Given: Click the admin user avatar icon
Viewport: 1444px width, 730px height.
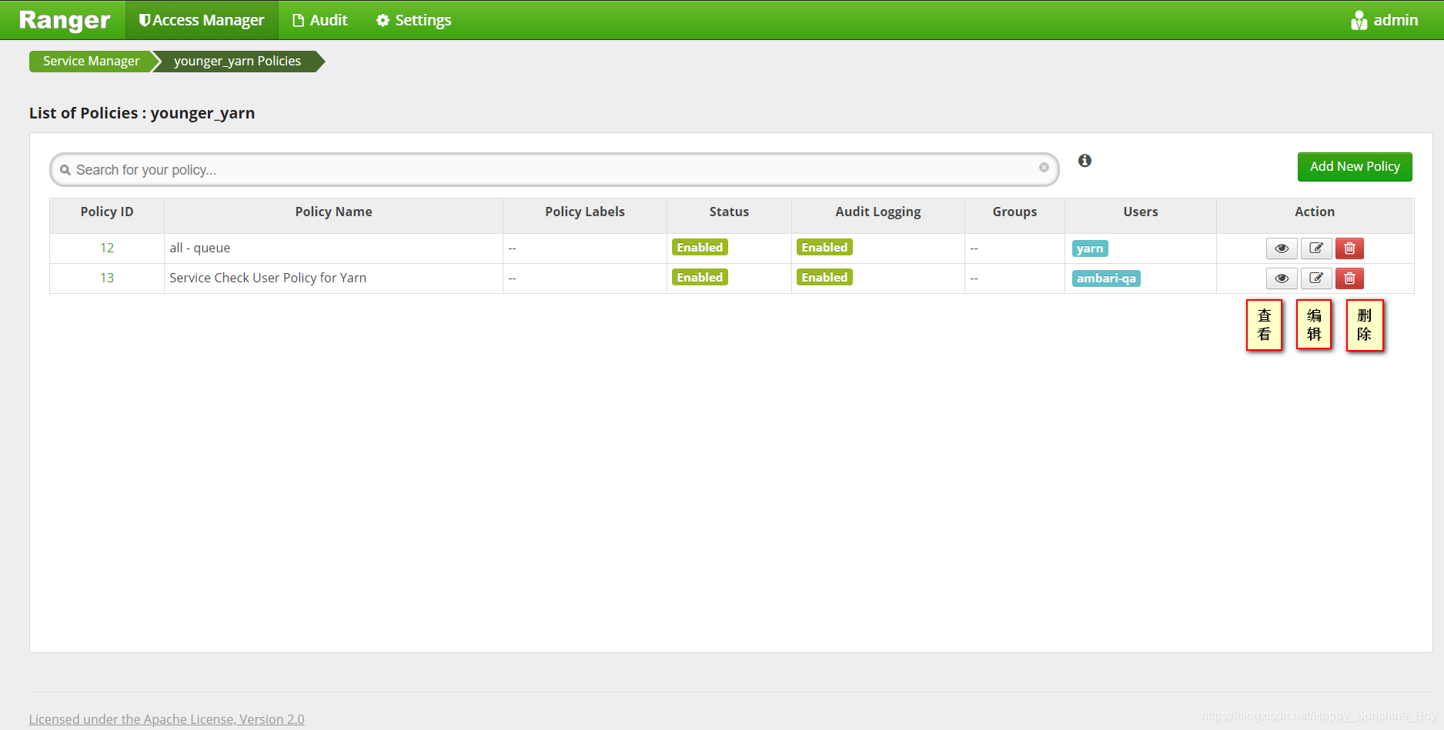Looking at the screenshot, I should click(1358, 19).
